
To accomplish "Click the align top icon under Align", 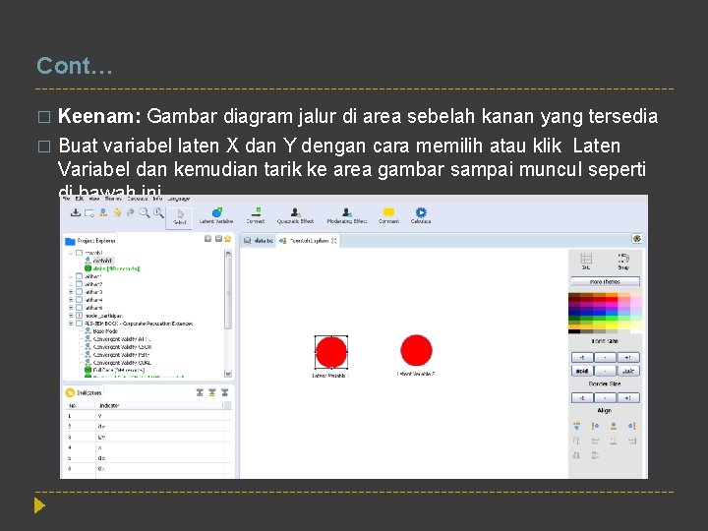I will pyautogui.click(x=576, y=426).
